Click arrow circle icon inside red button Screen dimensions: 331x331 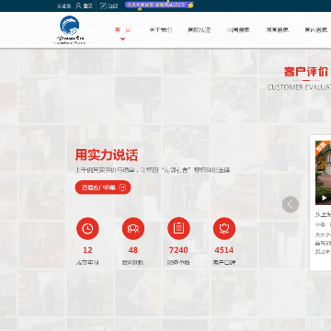122,188
